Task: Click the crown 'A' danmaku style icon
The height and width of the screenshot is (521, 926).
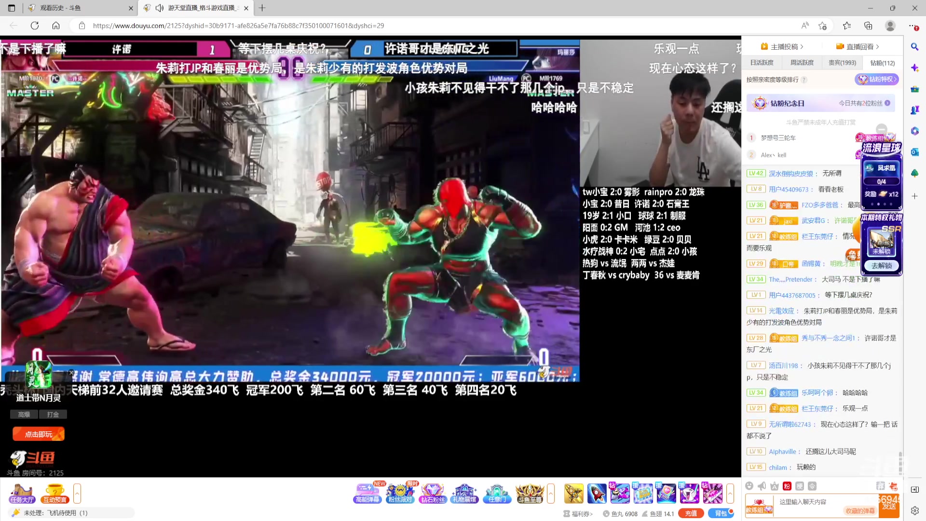Action: pyautogui.click(x=775, y=486)
